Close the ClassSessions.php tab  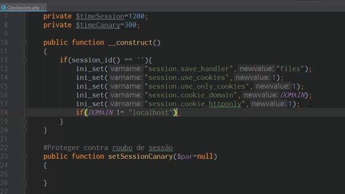pos(43,8)
